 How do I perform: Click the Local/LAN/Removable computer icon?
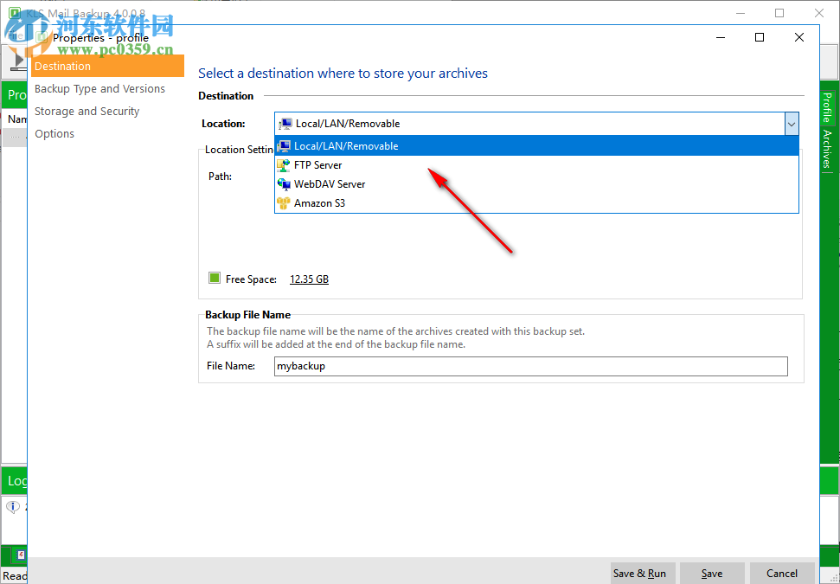pos(284,145)
